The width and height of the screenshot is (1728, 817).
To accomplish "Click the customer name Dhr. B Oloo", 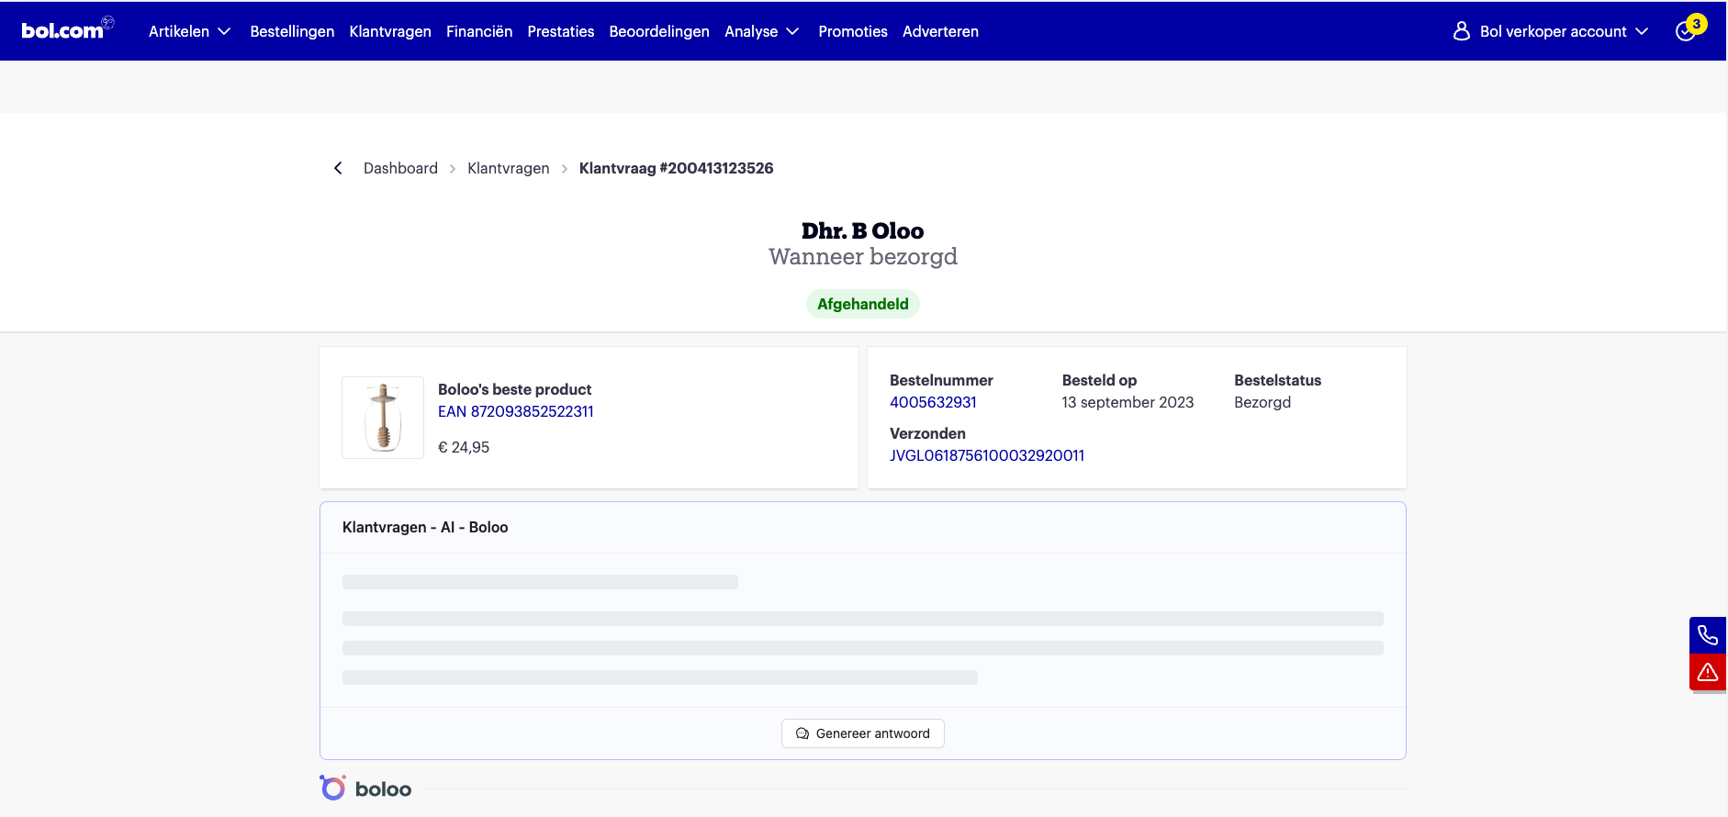I will [863, 230].
